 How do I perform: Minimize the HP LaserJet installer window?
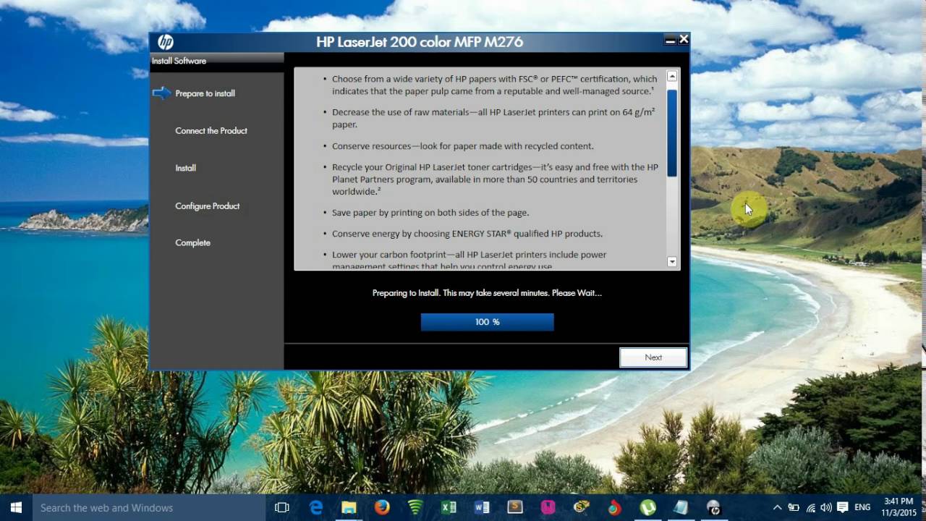pos(670,41)
